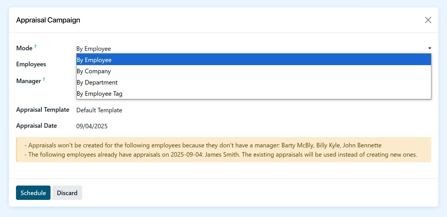
Task: Click warning about James Smith existing appraisals
Action: (221, 154)
